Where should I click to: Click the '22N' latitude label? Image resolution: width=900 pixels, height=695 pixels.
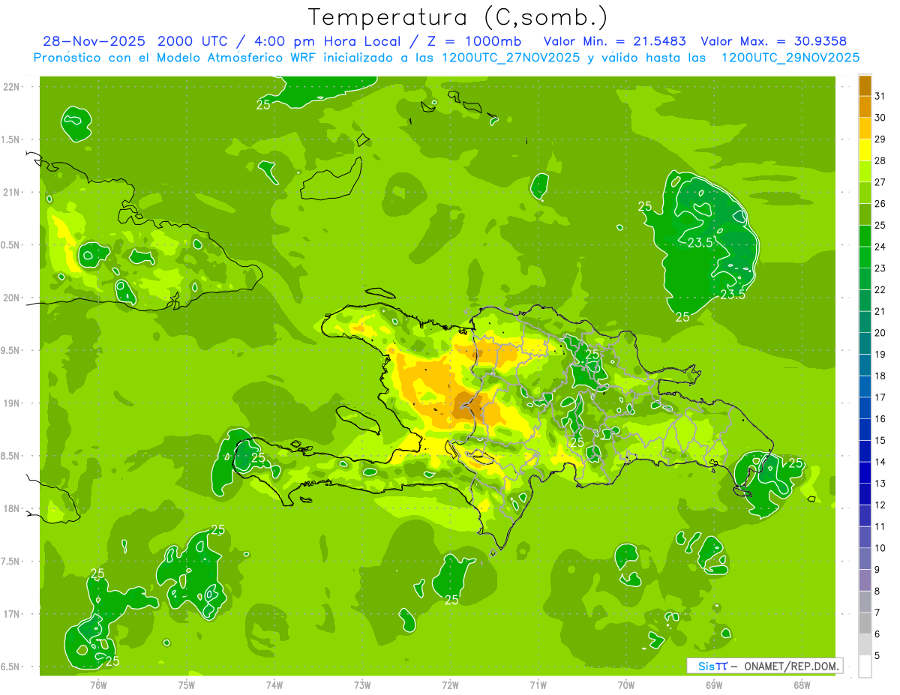[13, 87]
